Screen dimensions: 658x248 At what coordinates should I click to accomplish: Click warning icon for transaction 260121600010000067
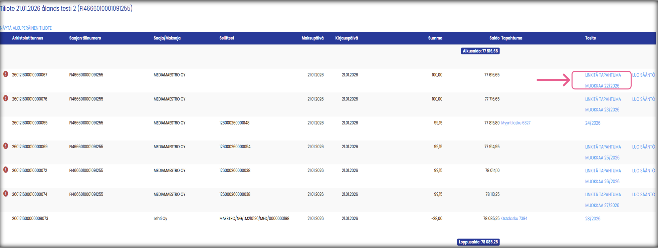pyautogui.click(x=6, y=74)
